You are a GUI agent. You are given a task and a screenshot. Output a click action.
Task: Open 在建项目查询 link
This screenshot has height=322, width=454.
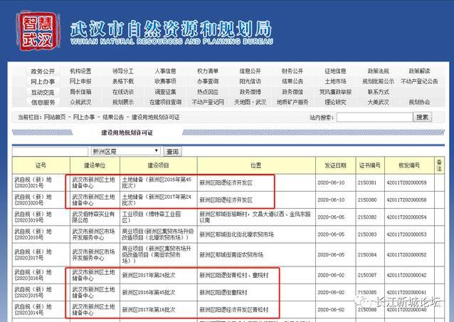click(x=165, y=102)
